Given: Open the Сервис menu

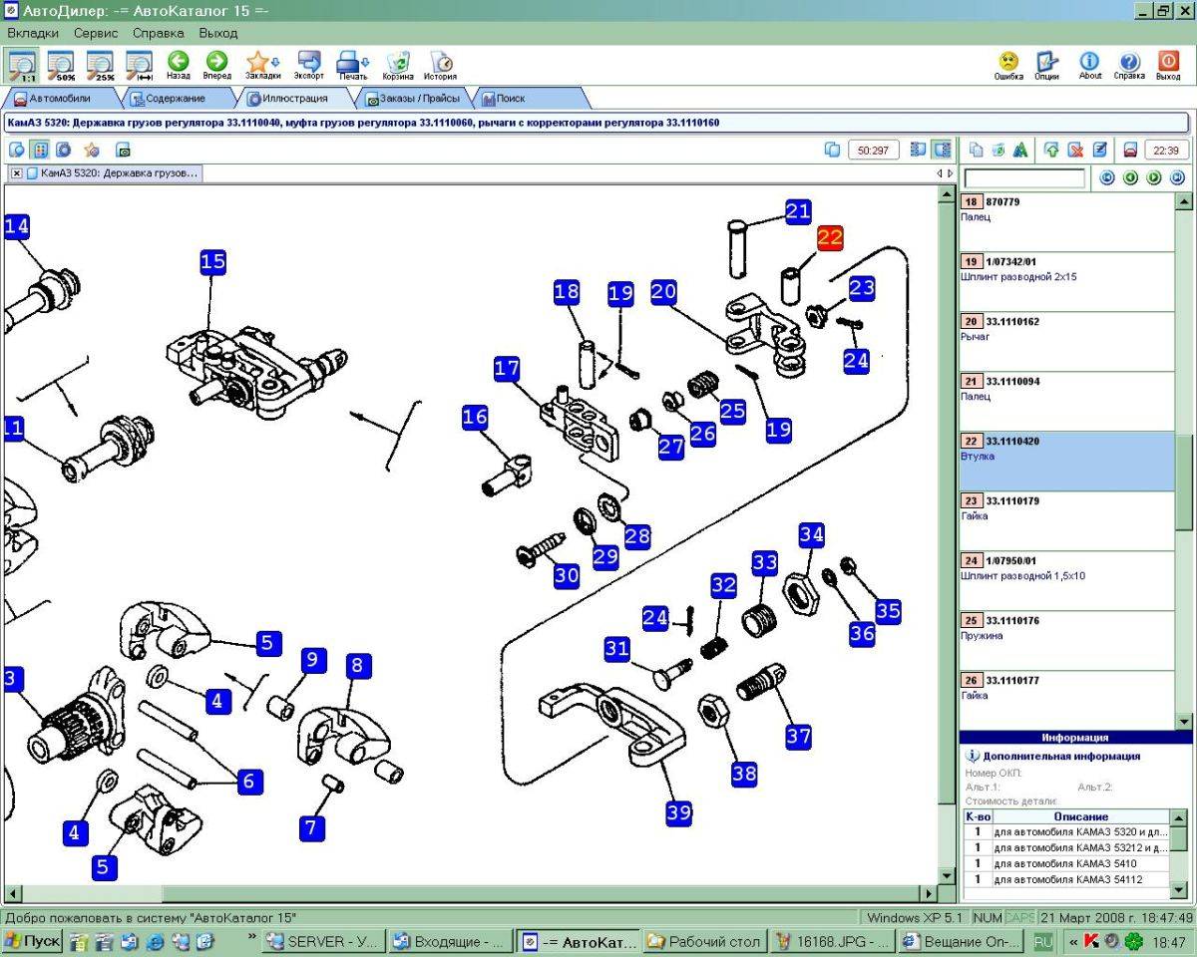Looking at the screenshot, I should click(96, 33).
